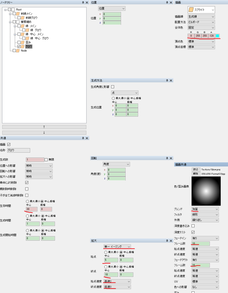Click the cyan color swatch
The image size is (228, 293).
(217, 36)
